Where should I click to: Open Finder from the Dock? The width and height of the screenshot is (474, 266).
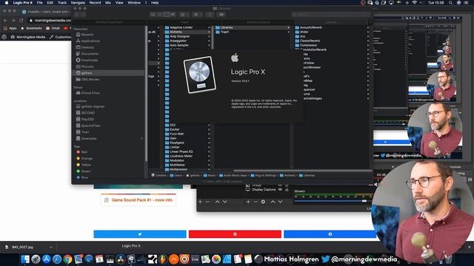click(25, 259)
